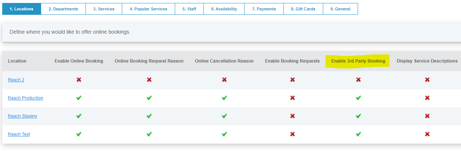Click the Enable 3rd Party Booking header

click(x=358, y=61)
